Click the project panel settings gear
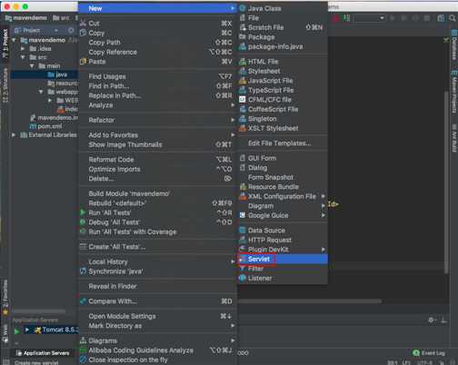Image resolution: width=458 pixels, height=365 pixels. tap(71, 30)
